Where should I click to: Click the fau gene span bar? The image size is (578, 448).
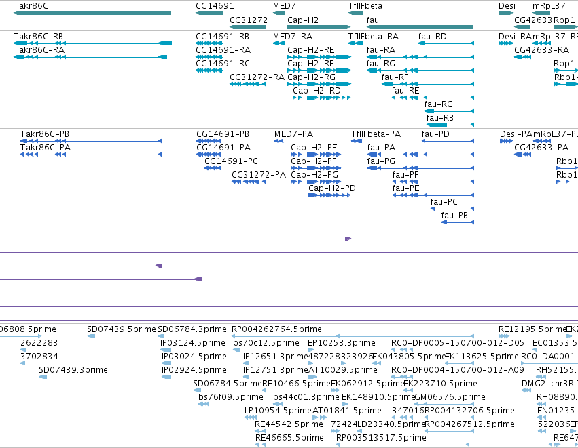[x=420, y=27]
